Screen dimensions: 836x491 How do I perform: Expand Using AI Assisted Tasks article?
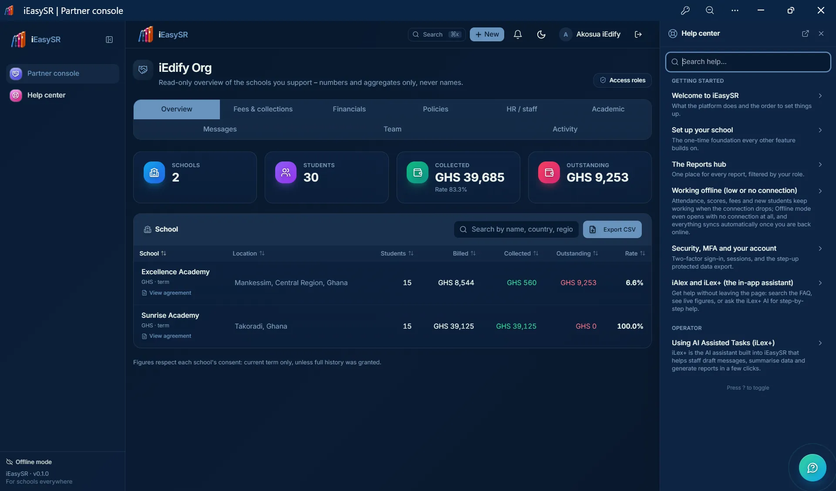click(747, 355)
